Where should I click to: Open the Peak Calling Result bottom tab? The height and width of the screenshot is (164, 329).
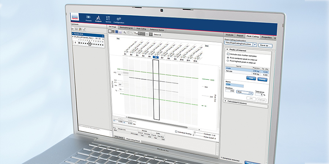tap(133, 141)
